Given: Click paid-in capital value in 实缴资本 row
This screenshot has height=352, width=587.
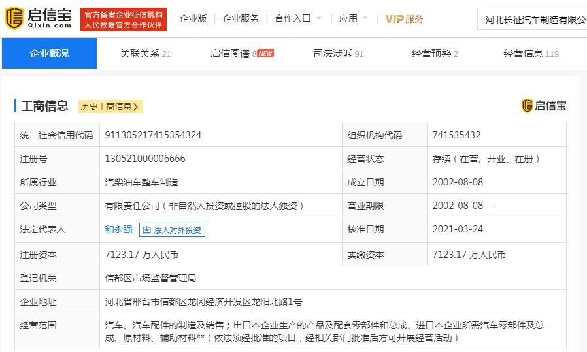Looking at the screenshot, I should [469, 255].
